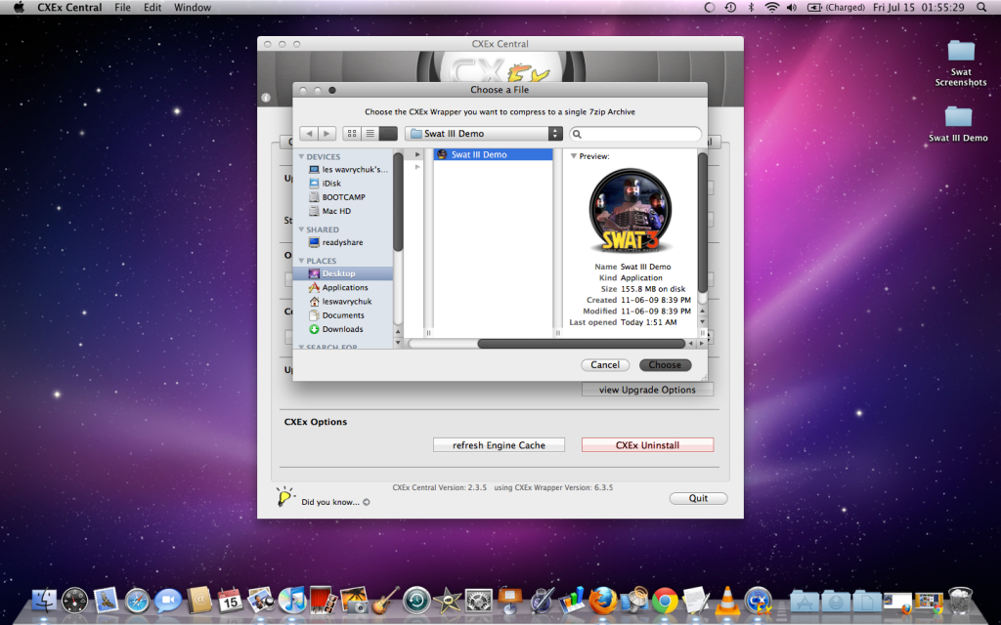Click the Choose button

(x=665, y=365)
